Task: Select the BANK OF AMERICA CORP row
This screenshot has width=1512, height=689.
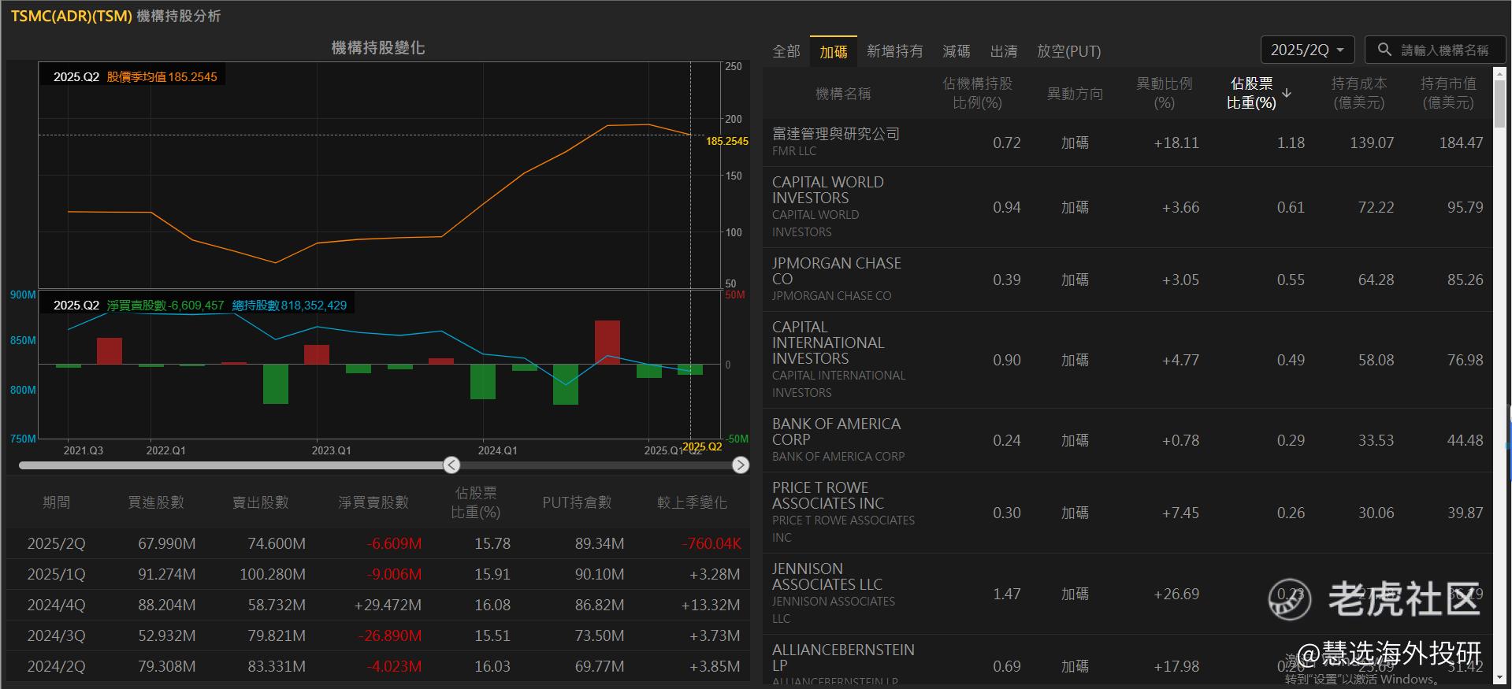Action: (x=1127, y=440)
